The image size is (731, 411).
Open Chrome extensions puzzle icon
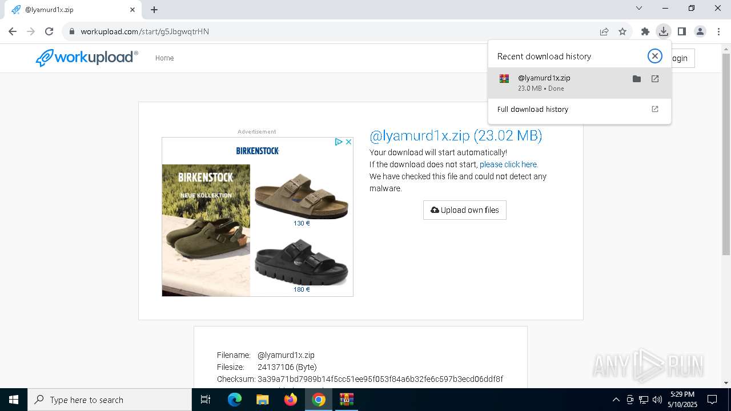[x=645, y=31]
